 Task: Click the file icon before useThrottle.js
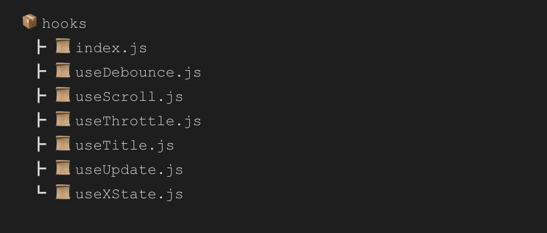coord(63,119)
